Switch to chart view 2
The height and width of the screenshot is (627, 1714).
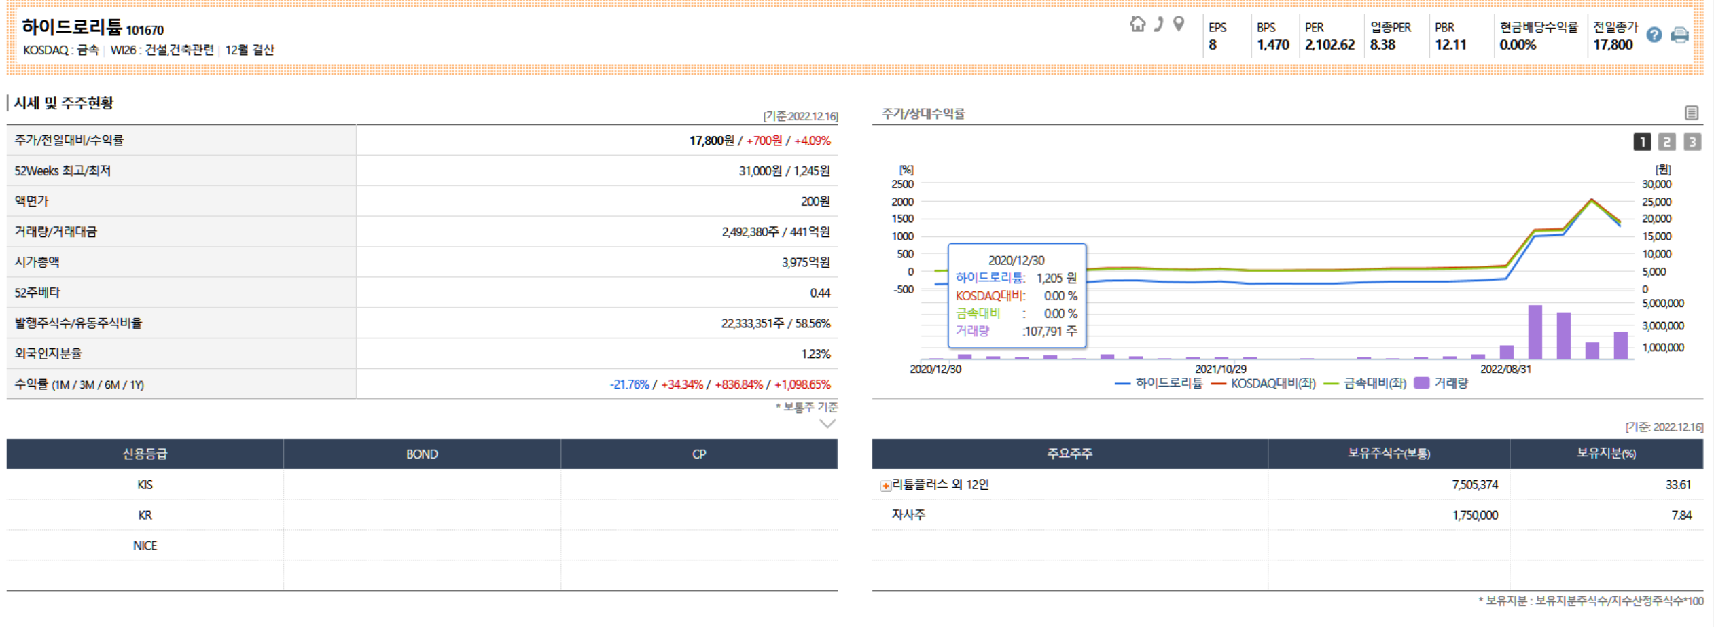click(x=1666, y=141)
